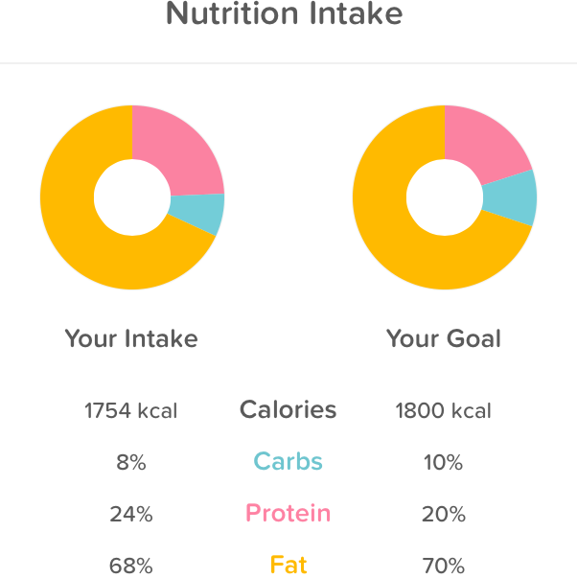Screen dimensions: 577x578
Task: Click the 1800 kcal goal value
Action: 443,411
